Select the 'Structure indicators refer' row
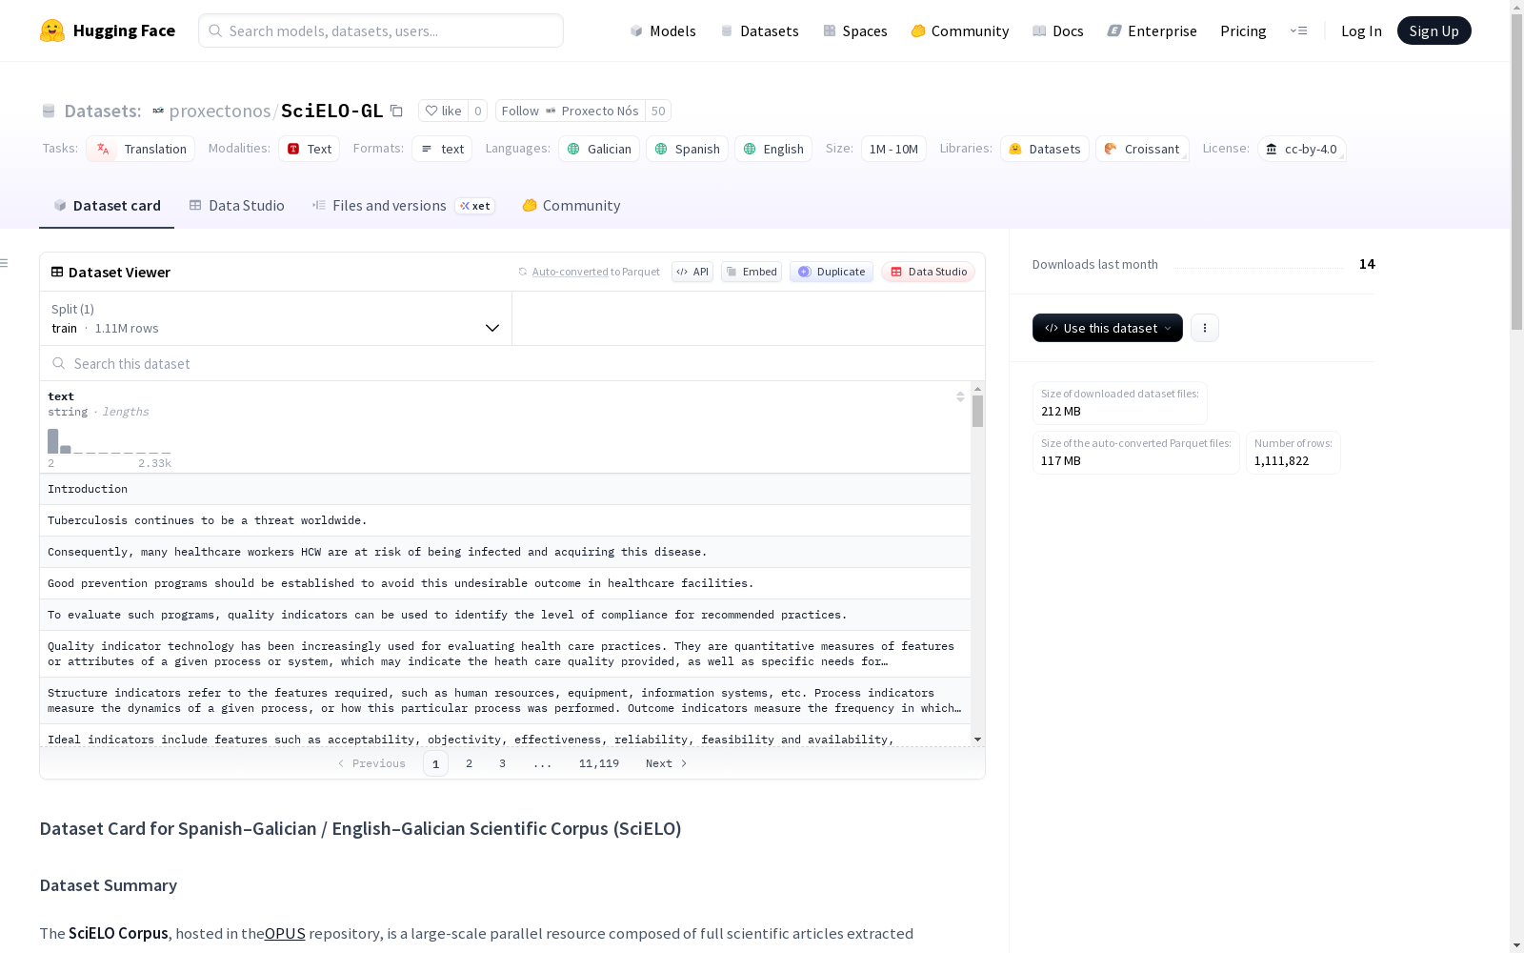The image size is (1524, 953). [x=505, y=700]
